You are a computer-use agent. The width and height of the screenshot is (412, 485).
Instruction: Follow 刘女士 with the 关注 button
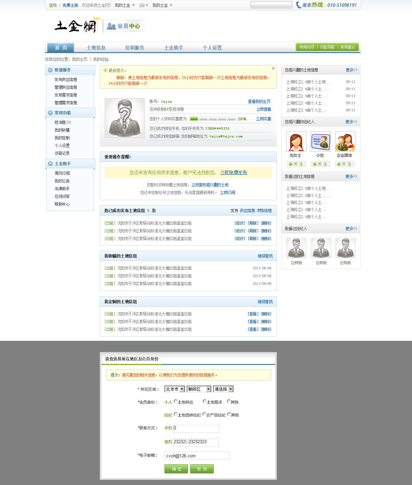pyautogui.click(x=296, y=164)
